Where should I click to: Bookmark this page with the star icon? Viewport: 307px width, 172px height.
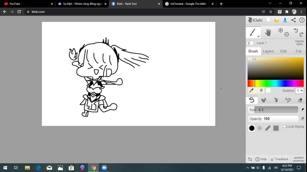pyautogui.click(x=271, y=12)
